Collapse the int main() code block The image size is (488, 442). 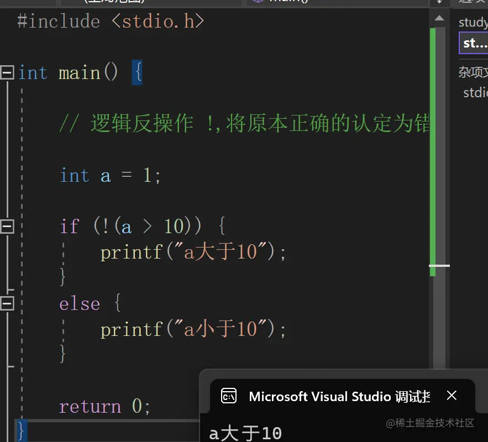[x=7, y=72]
